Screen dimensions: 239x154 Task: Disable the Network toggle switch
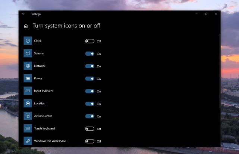[90, 66]
